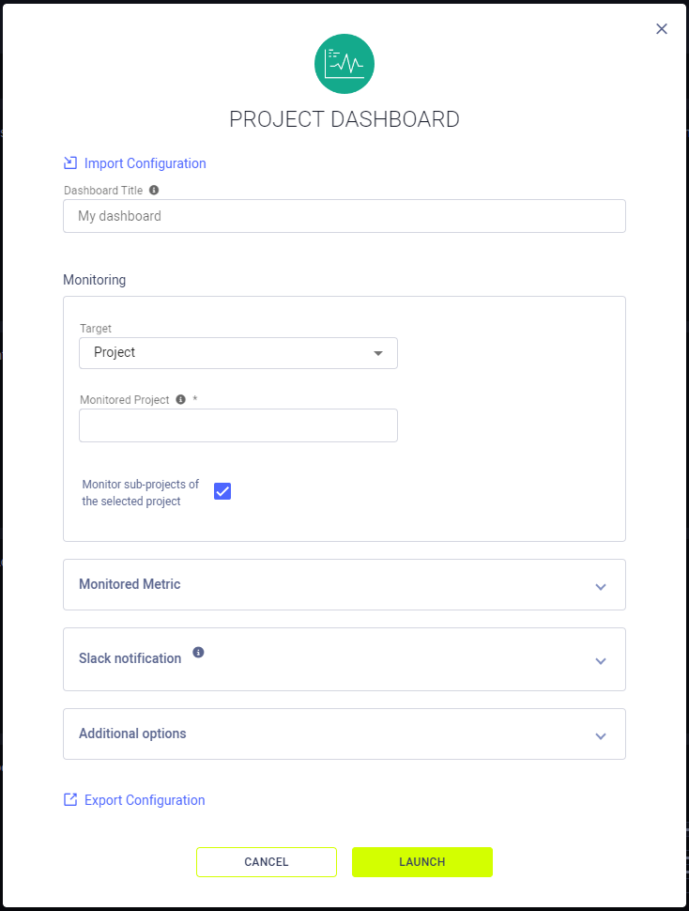Click inside the My dashboard title field
Viewport: 689px width, 911px height.
pyautogui.click(x=344, y=215)
